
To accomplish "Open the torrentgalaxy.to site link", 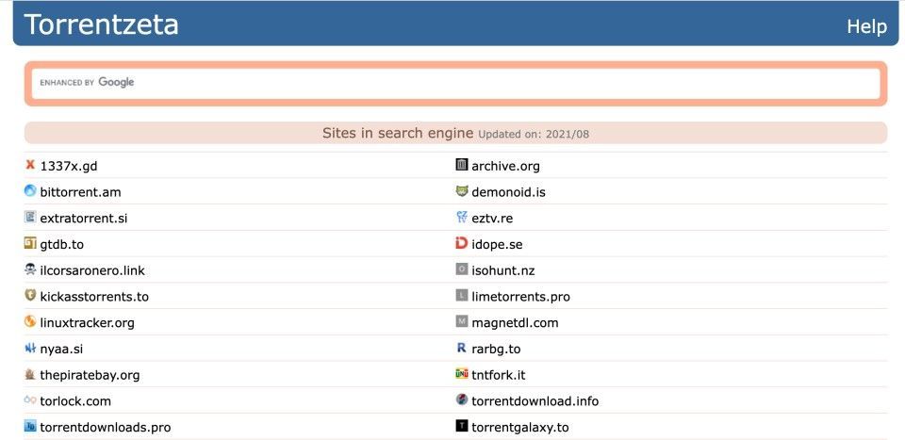I will [520, 428].
